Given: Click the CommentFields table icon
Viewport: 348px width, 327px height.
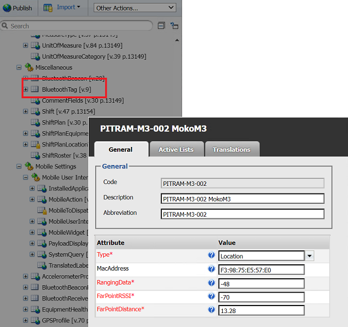Looking at the screenshot, I should (x=35, y=100).
